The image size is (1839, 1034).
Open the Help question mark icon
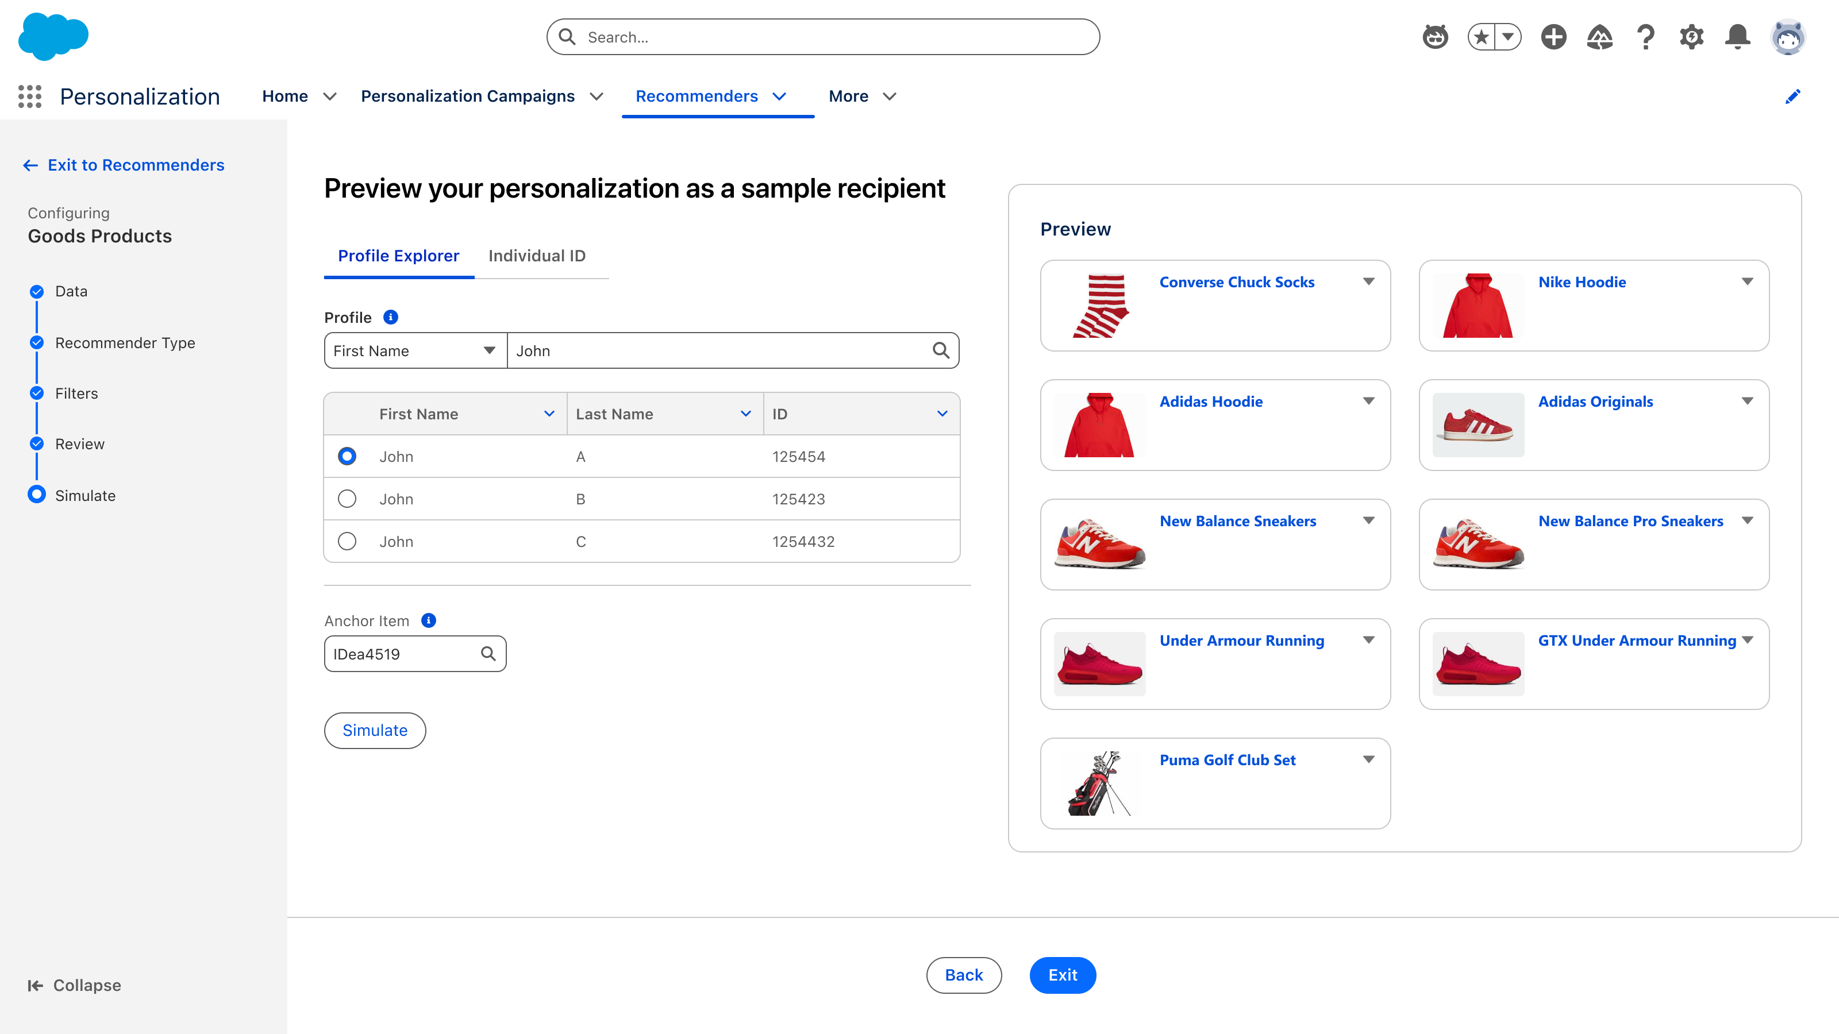pos(1645,36)
